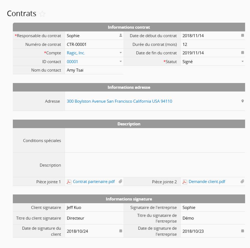Open calendar for Date de fin du contrat

pyautogui.click(x=242, y=53)
